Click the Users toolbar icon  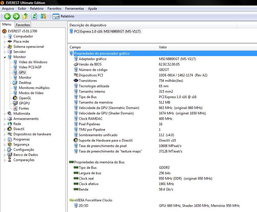[x=43, y=16]
